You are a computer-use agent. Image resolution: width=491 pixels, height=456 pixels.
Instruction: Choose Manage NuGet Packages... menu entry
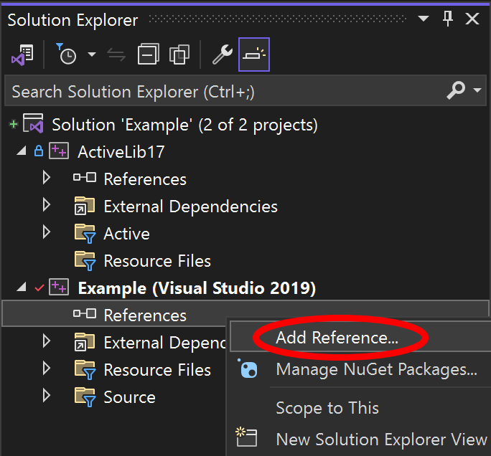[376, 370]
